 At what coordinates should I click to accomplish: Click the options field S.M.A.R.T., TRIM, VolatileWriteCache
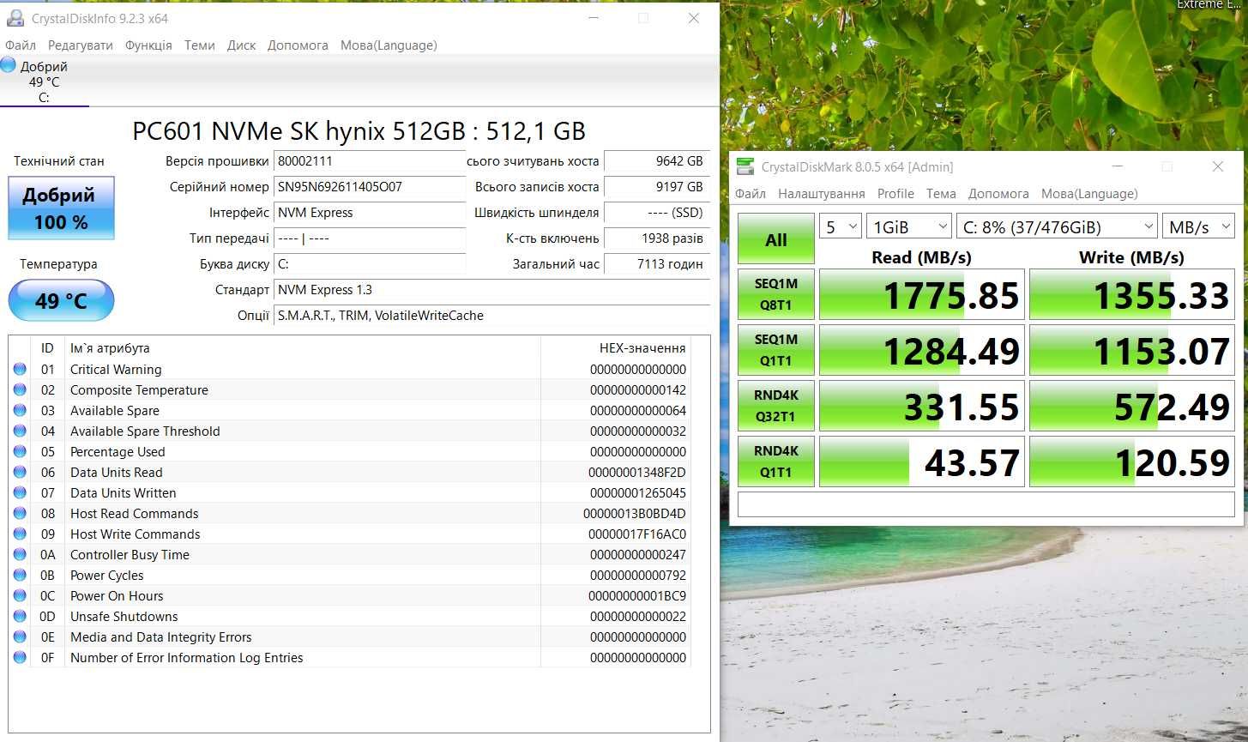492,316
